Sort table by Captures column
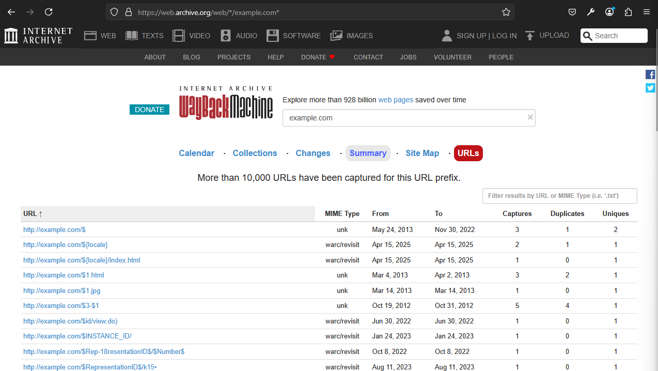This screenshot has height=371, width=658. pyautogui.click(x=517, y=213)
